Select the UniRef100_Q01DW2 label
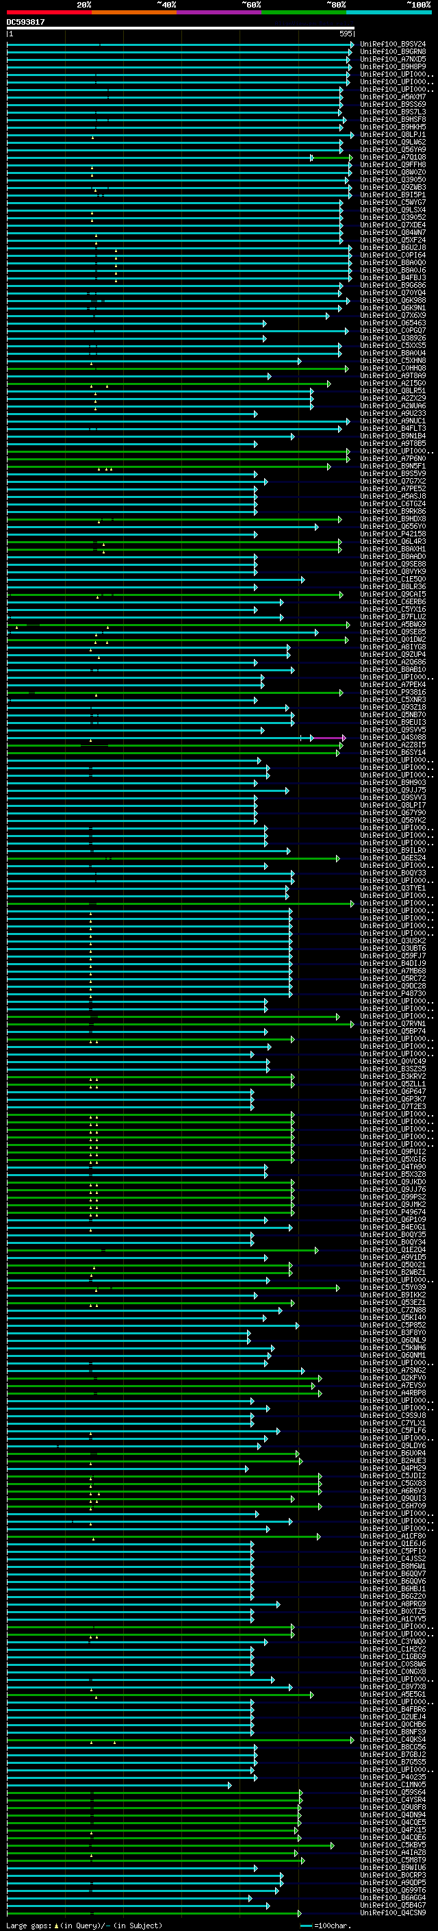This screenshot has height=1931, width=438. (393, 639)
